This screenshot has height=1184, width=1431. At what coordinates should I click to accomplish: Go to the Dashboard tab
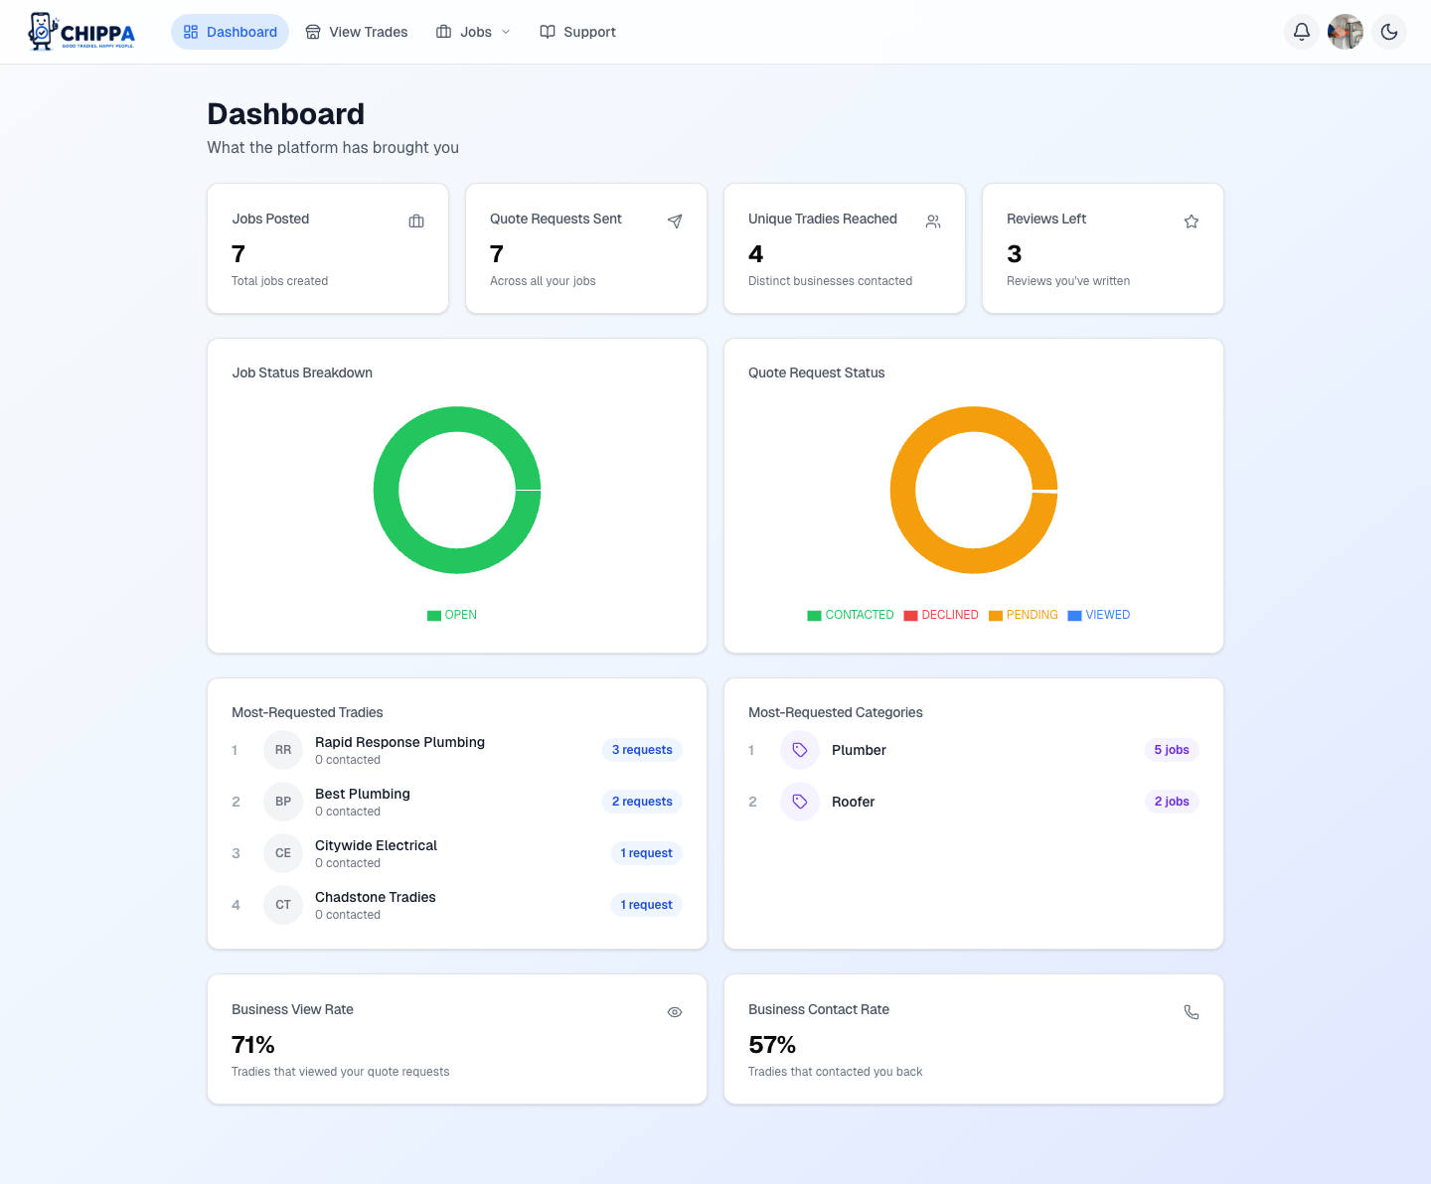click(x=231, y=32)
